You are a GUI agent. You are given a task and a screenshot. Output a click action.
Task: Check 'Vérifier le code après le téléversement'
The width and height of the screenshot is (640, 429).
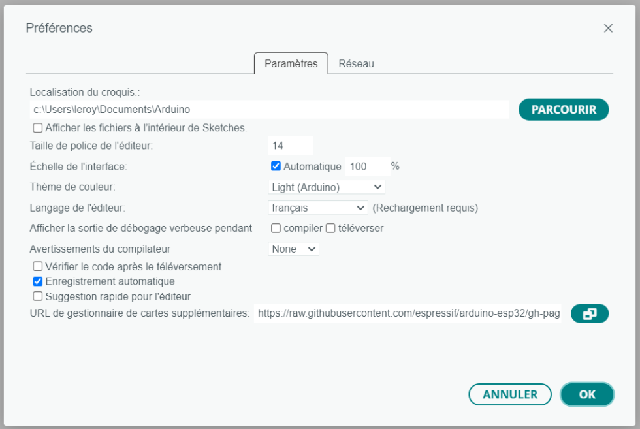pyautogui.click(x=38, y=266)
